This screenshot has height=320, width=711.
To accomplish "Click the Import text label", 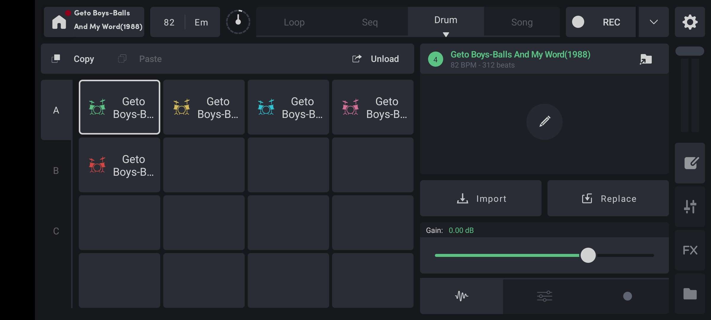I will click(x=491, y=199).
